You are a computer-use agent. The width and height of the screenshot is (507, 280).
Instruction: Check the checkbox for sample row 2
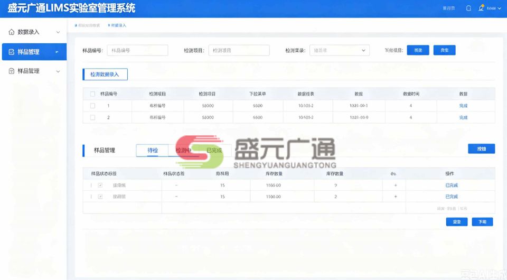[x=93, y=117]
